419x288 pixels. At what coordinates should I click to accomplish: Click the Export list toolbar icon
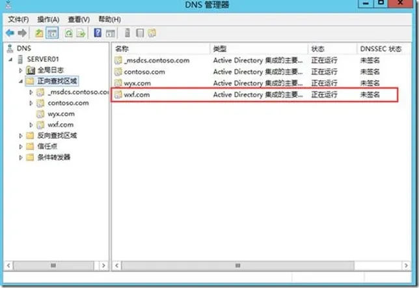point(81,33)
